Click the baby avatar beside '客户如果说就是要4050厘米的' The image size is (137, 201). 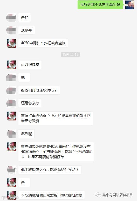point(11,147)
